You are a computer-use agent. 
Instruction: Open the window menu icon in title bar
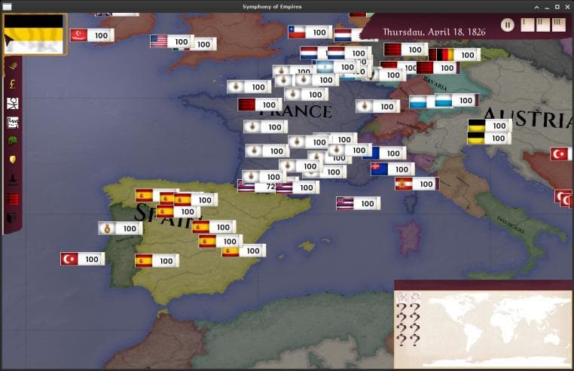(x=7, y=7)
